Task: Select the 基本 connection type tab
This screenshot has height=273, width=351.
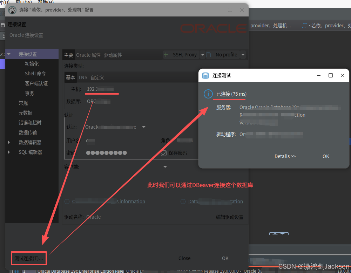Action: (x=70, y=77)
